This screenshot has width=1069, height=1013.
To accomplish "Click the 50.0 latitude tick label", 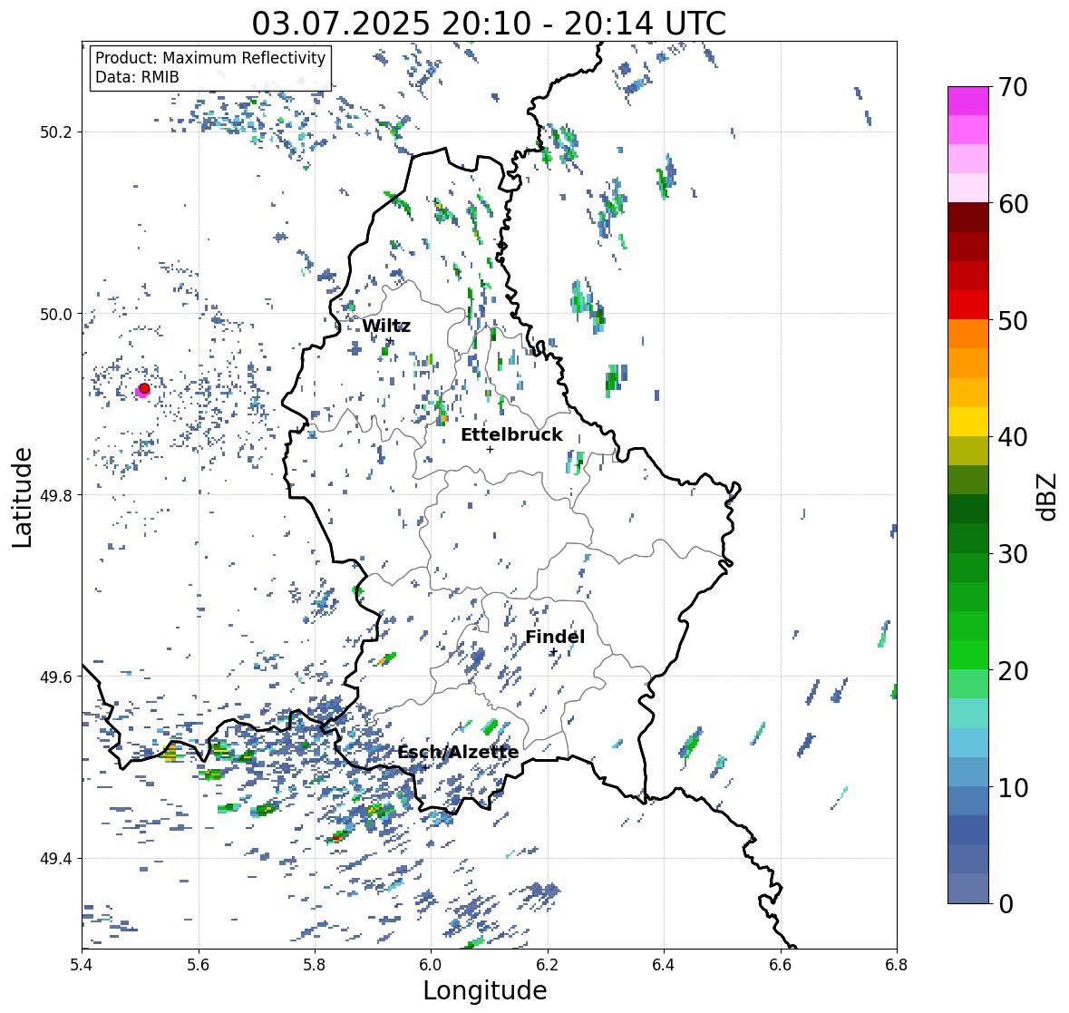I will pos(56,315).
